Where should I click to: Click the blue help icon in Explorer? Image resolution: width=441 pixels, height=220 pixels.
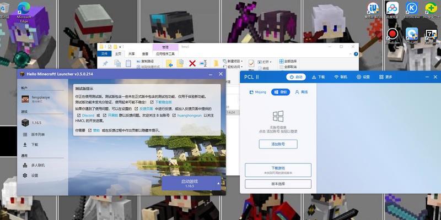click(x=356, y=53)
